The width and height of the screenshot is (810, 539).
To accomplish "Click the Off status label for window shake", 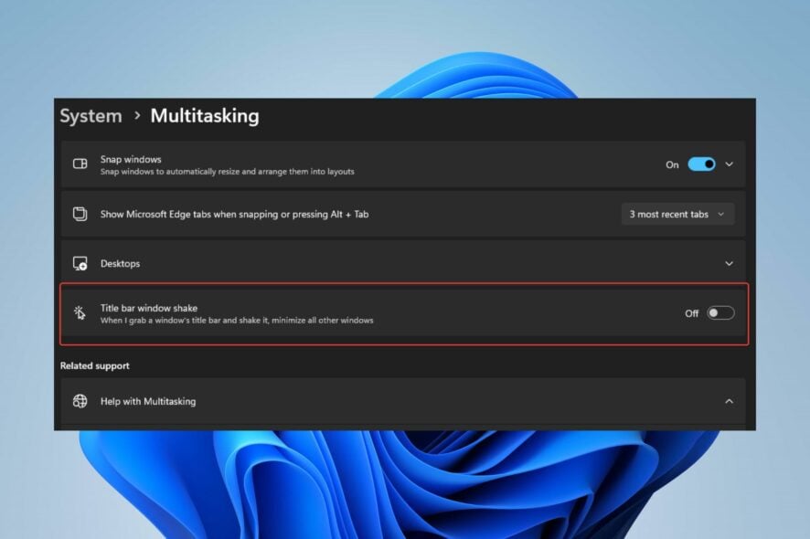I will click(692, 313).
